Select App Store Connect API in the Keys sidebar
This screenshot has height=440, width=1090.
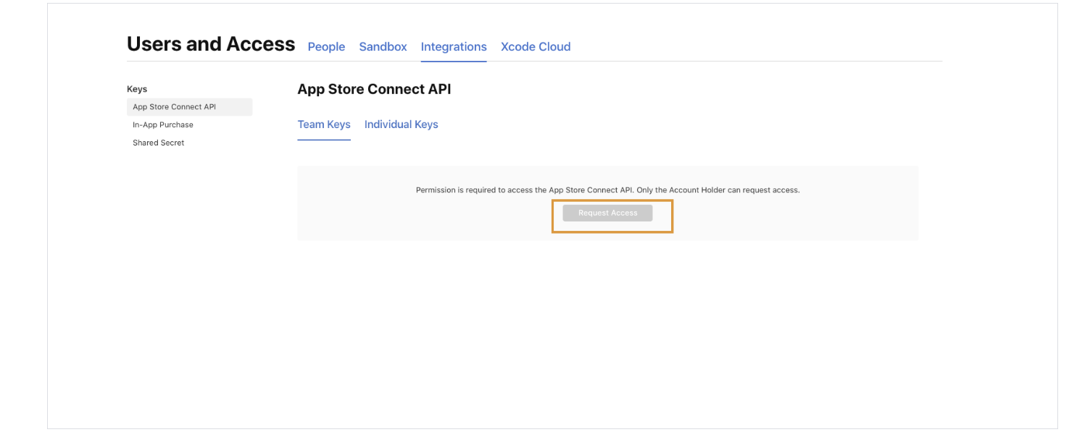(x=189, y=107)
